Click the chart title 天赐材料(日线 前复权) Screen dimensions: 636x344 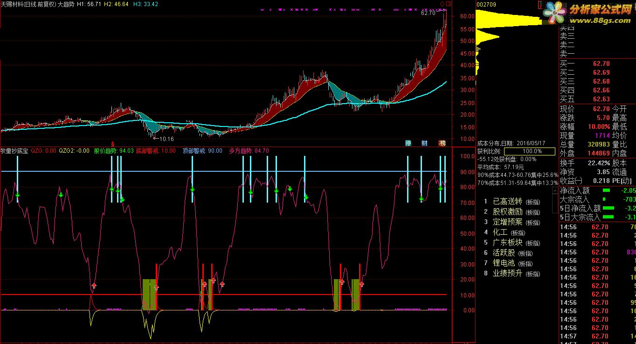point(28,4)
